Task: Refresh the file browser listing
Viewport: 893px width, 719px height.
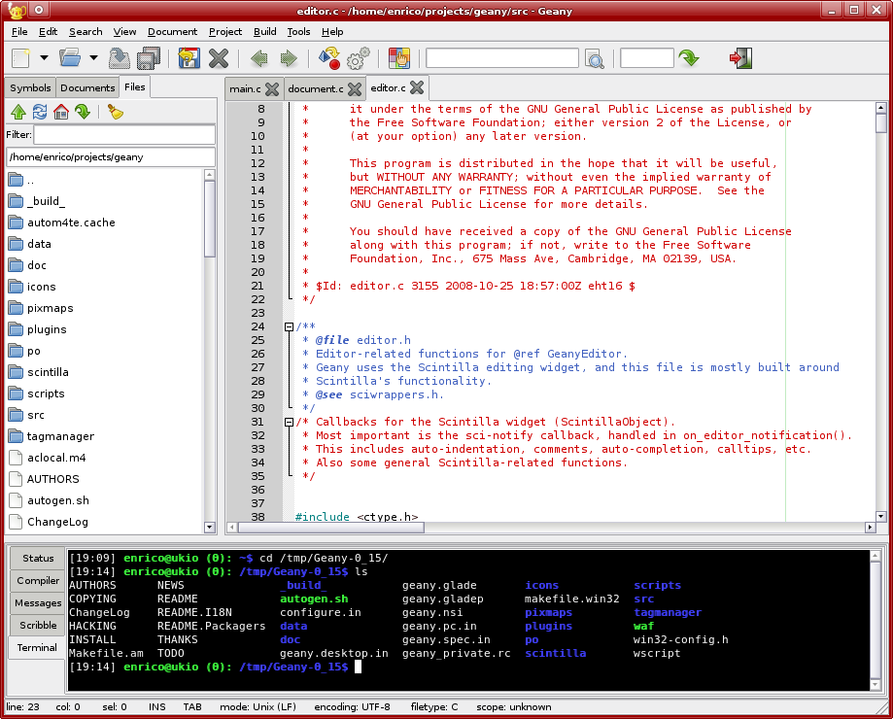Action: point(40,112)
